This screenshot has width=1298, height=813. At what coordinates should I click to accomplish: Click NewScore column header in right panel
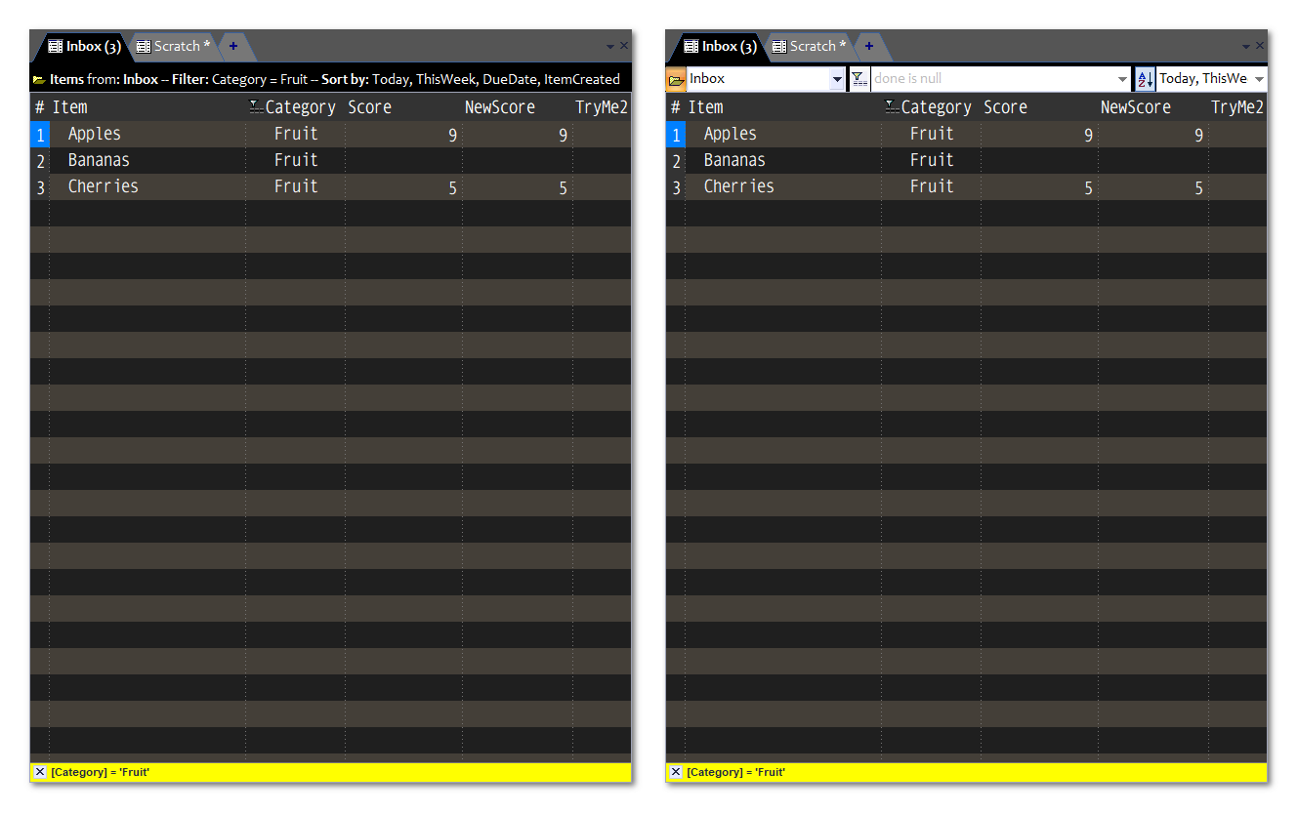(x=1135, y=107)
